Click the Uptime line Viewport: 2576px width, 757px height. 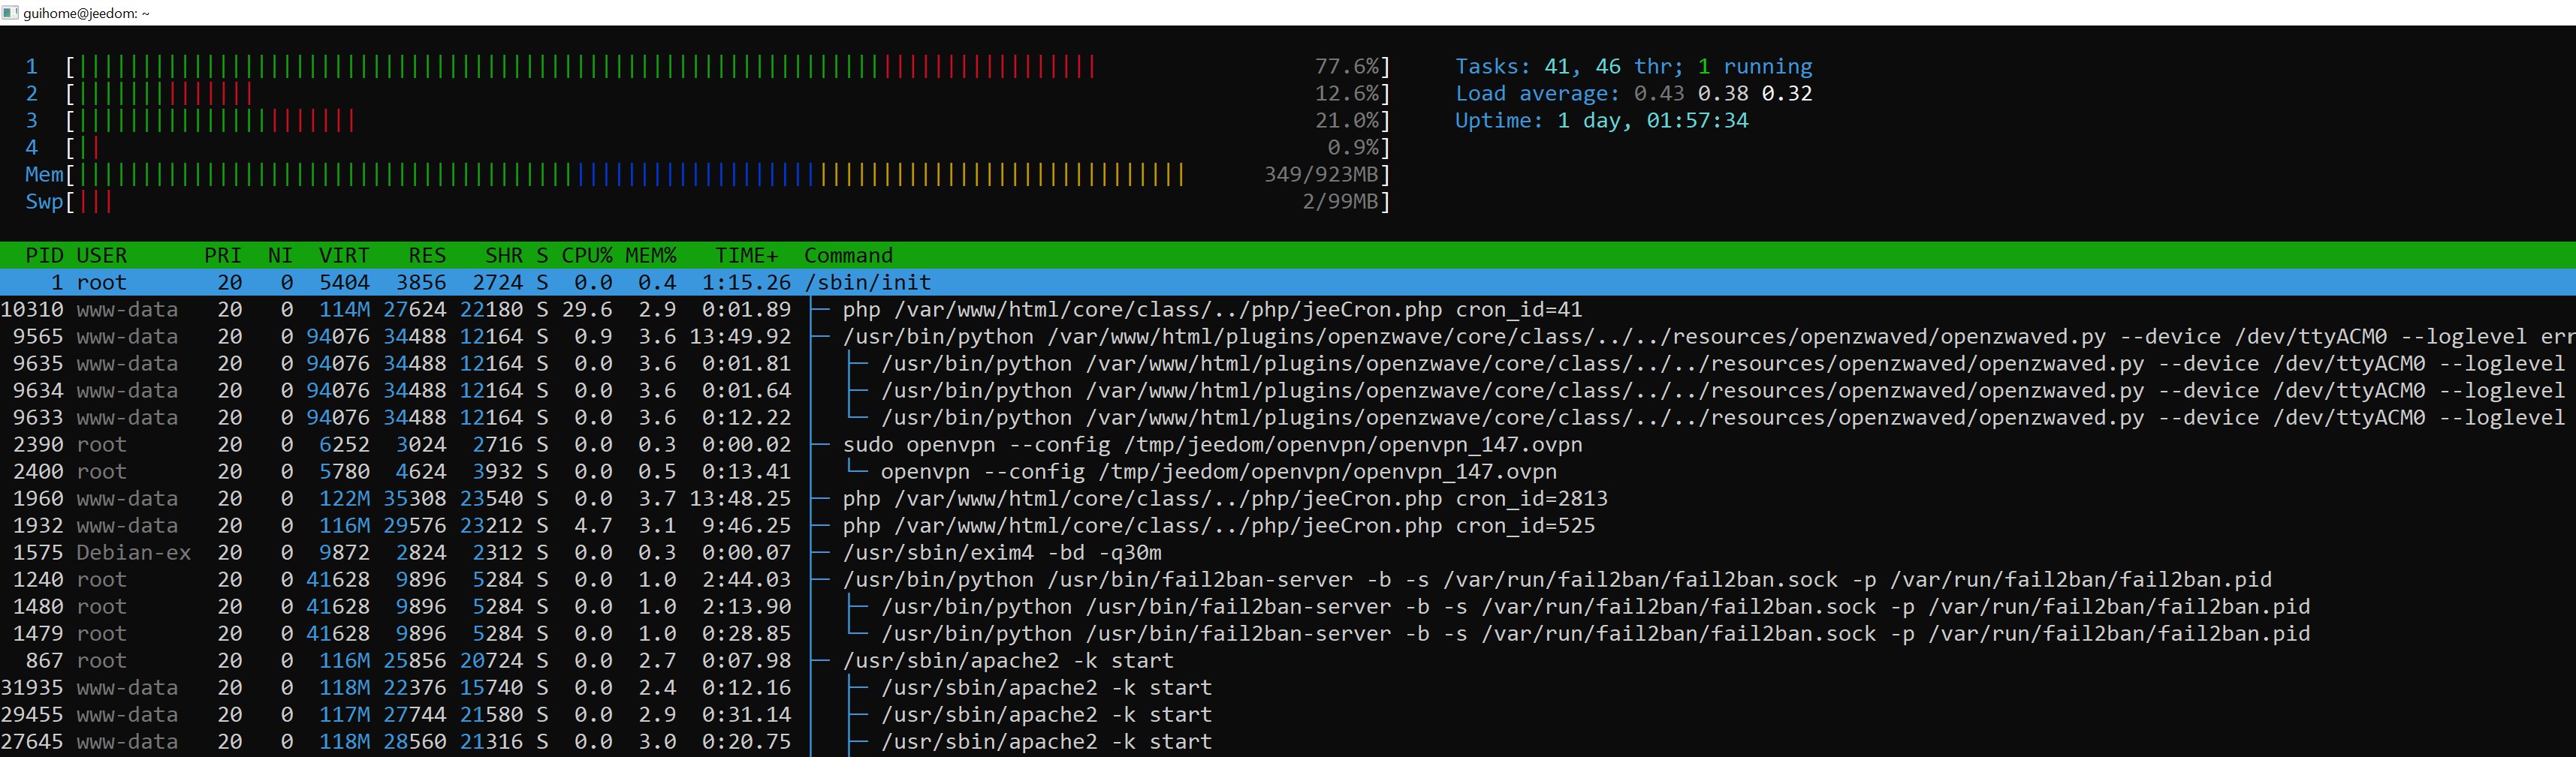coord(1601,121)
